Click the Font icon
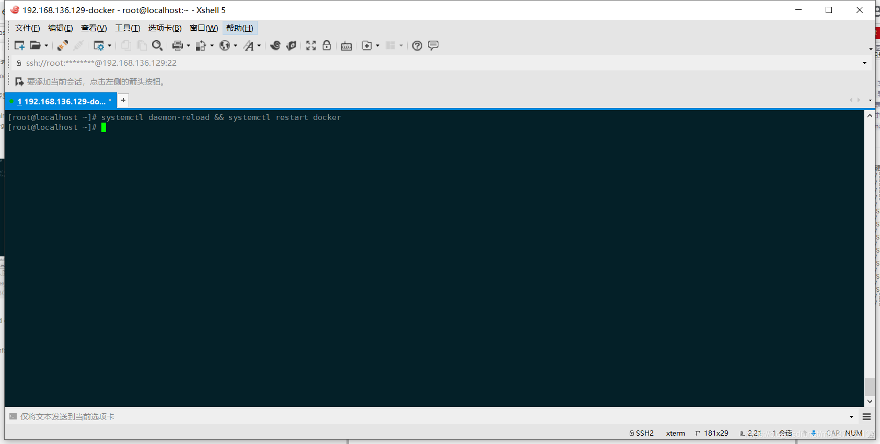880x444 pixels. click(x=249, y=45)
